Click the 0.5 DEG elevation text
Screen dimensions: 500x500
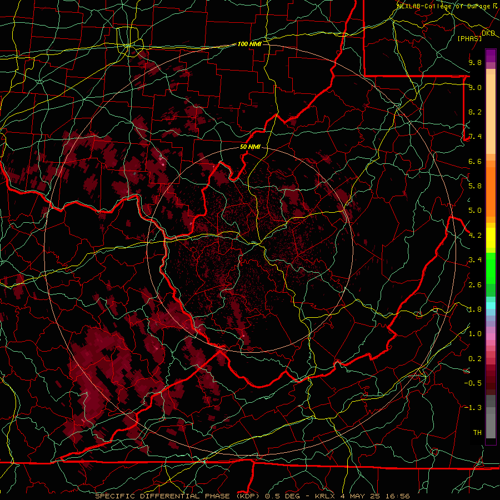click(x=282, y=496)
